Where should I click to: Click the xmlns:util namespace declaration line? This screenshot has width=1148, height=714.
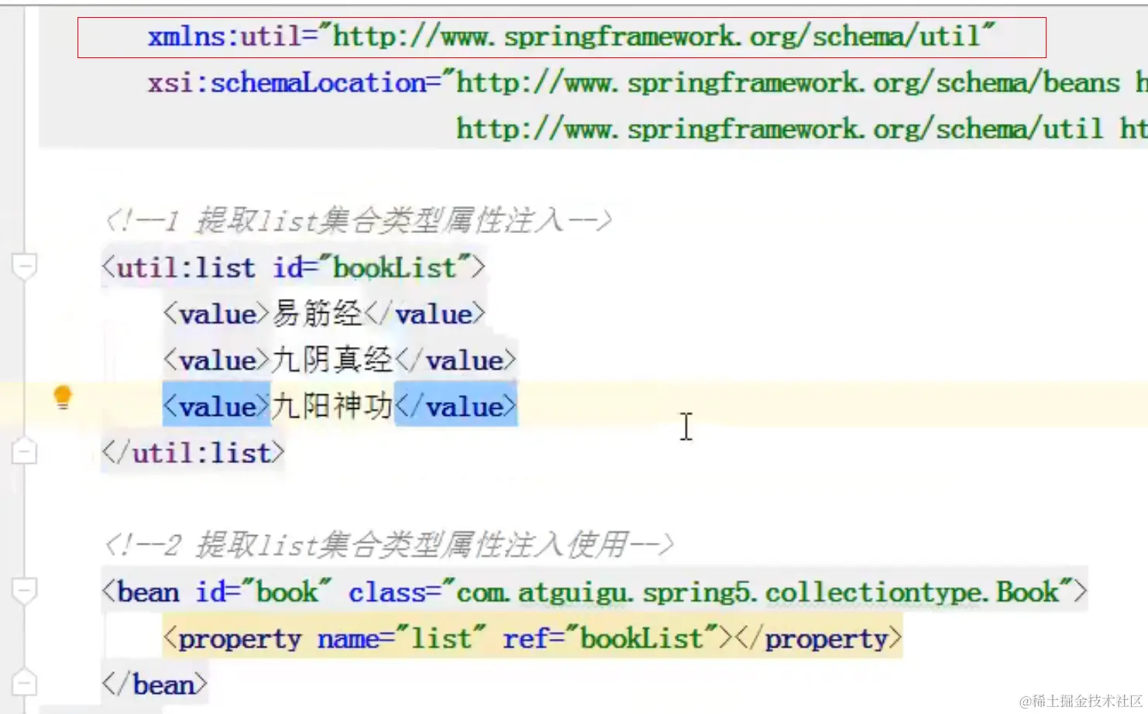click(x=571, y=36)
